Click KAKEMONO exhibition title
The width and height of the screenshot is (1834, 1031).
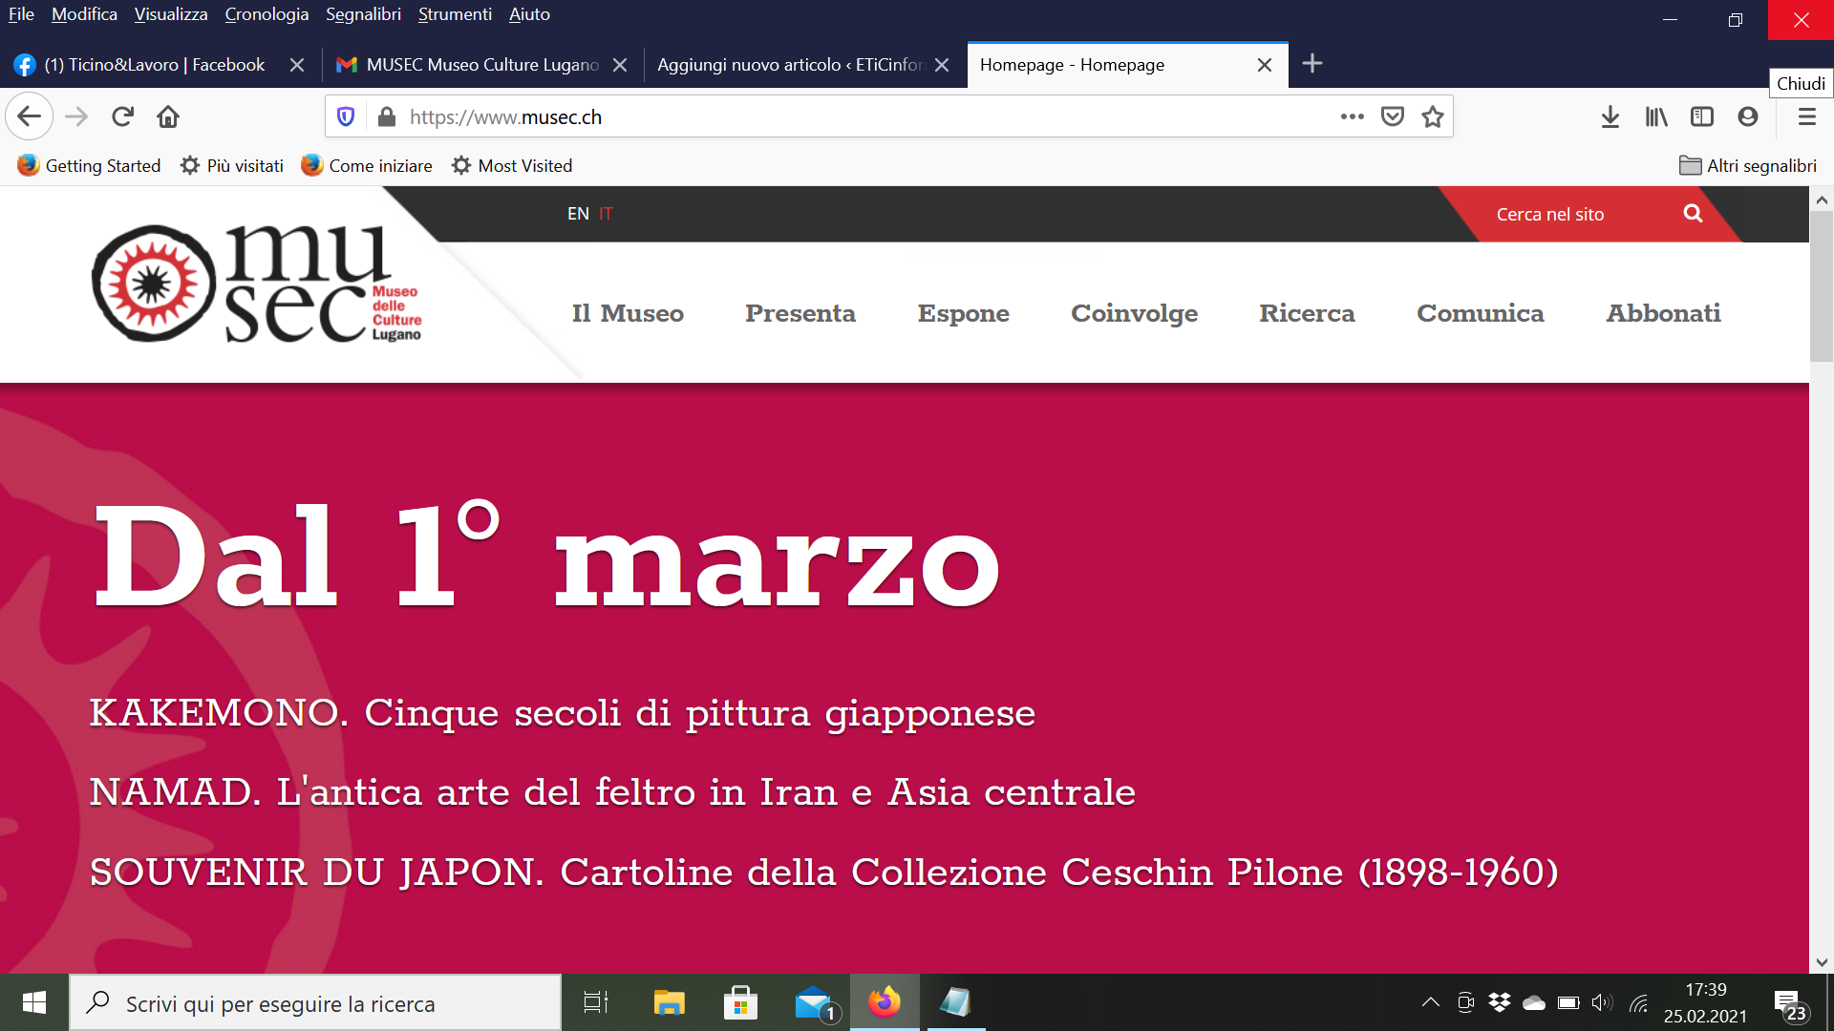tap(562, 713)
